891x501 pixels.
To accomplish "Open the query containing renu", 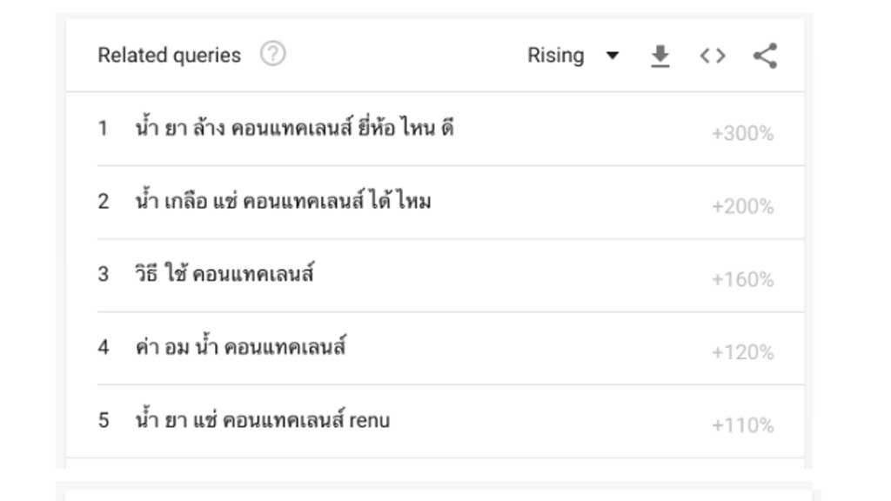I will pos(263,421).
